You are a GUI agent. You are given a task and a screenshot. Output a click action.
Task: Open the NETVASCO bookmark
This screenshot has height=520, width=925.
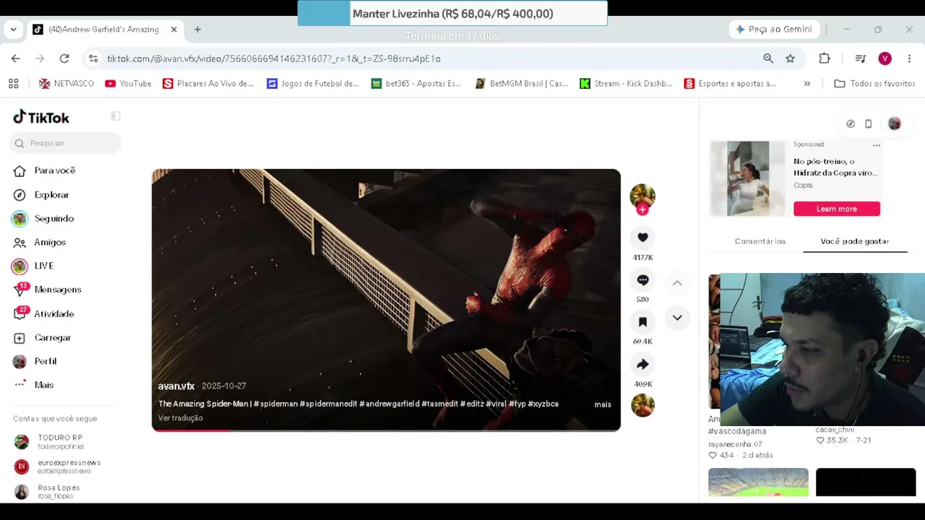click(66, 84)
